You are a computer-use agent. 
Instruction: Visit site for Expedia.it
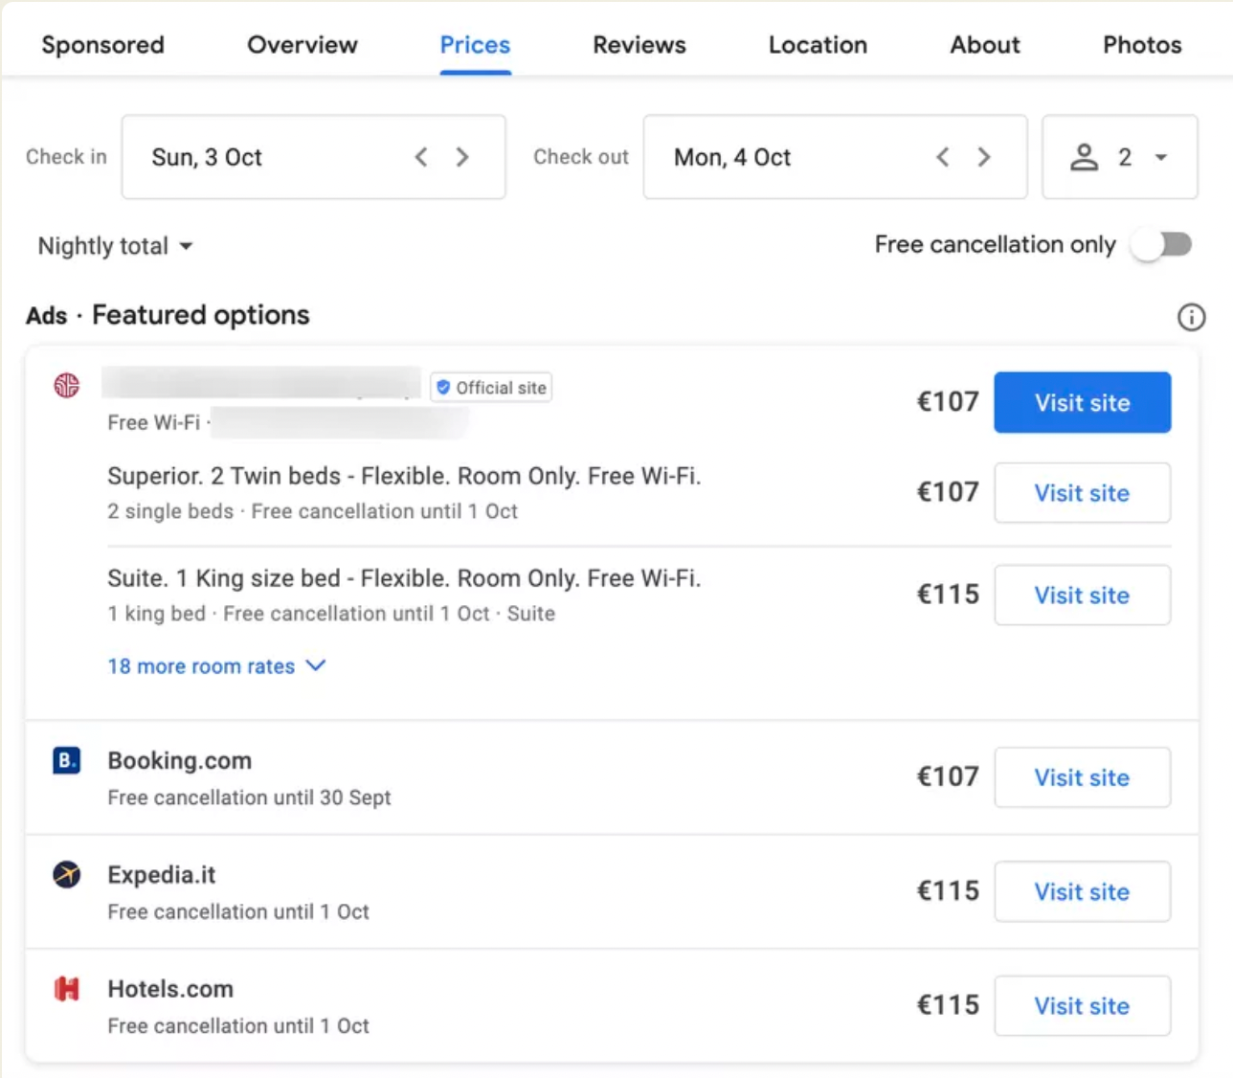pyautogui.click(x=1082, y=891)
